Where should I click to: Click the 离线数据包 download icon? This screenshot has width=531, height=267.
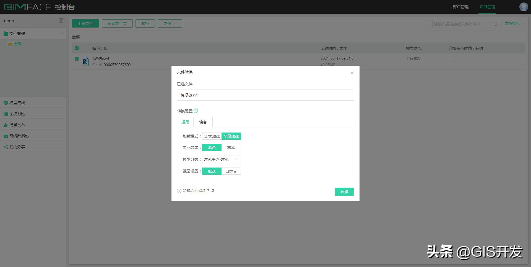6,136
